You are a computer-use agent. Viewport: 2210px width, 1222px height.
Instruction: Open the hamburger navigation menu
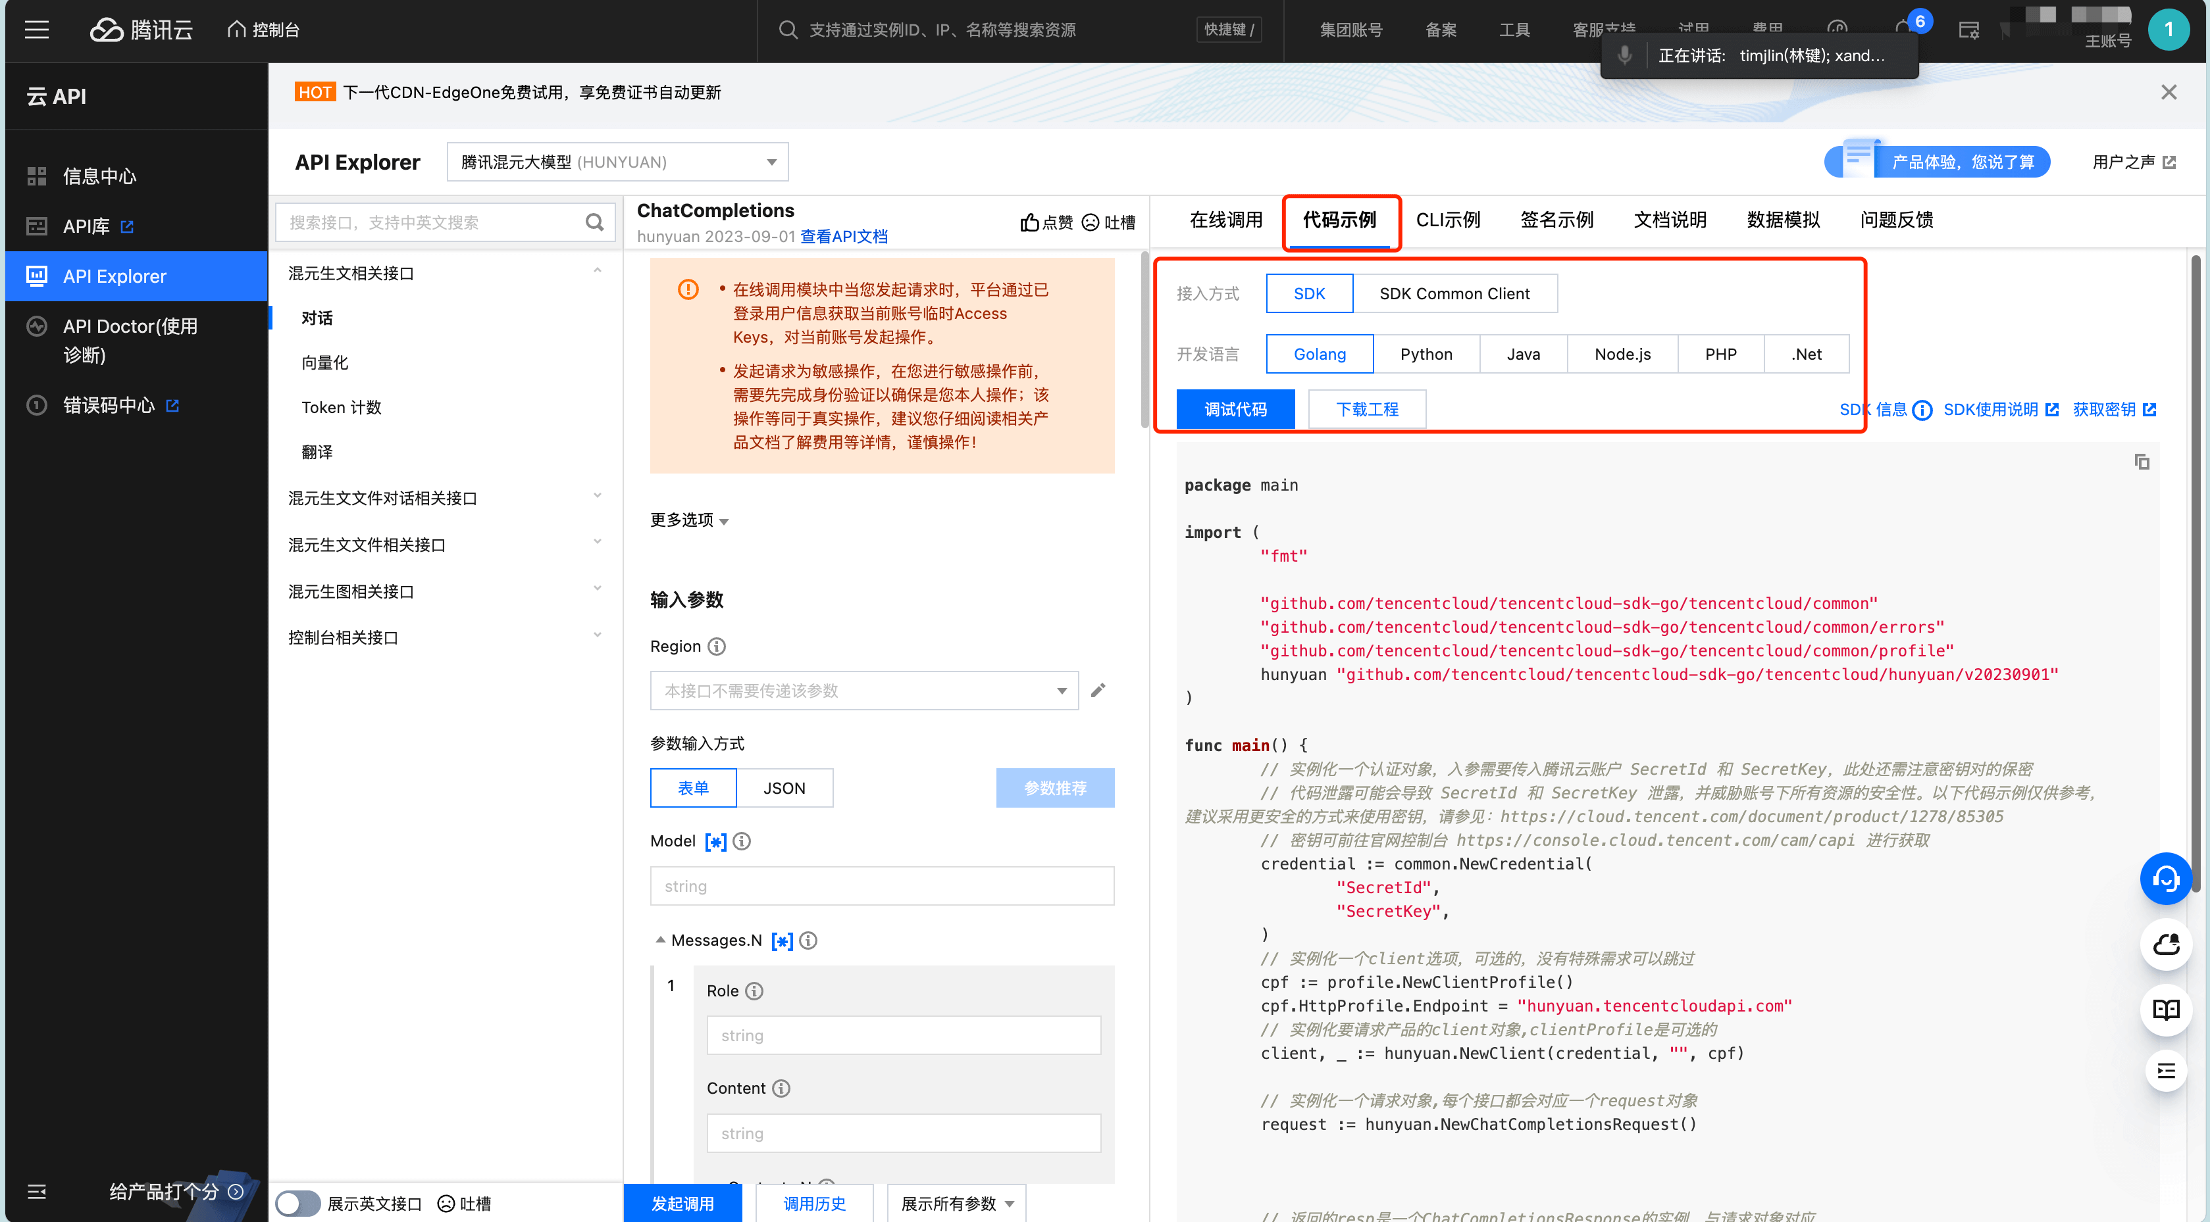point(36,29)
